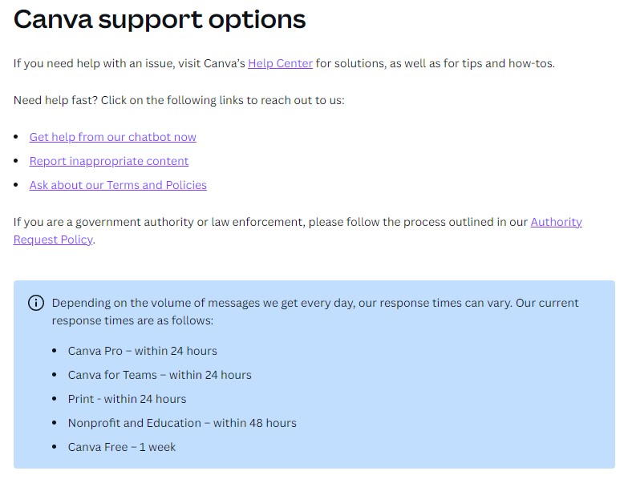Select the Canva Pro response time item

[142, 351]
